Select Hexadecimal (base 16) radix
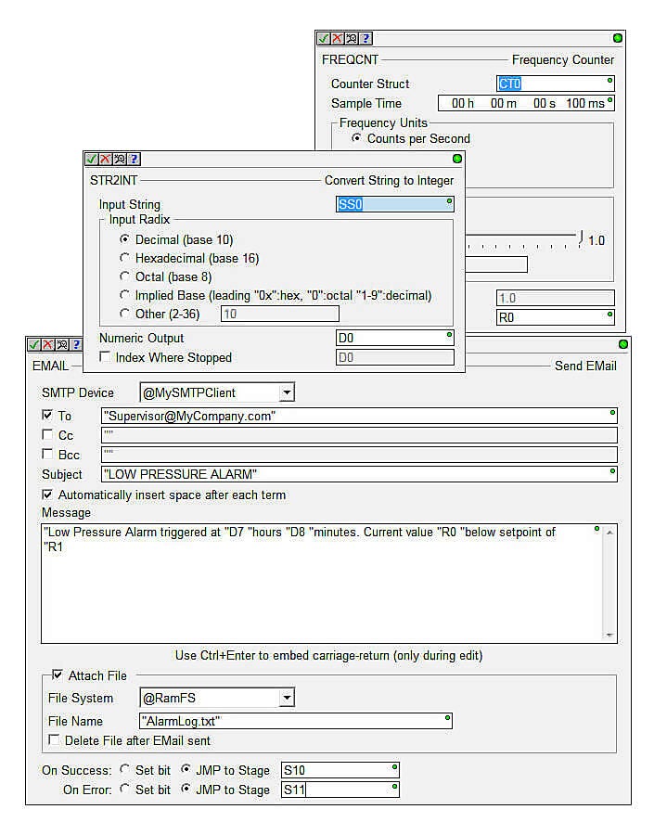This screenshot has width=654, height=835. click(124, 258)
